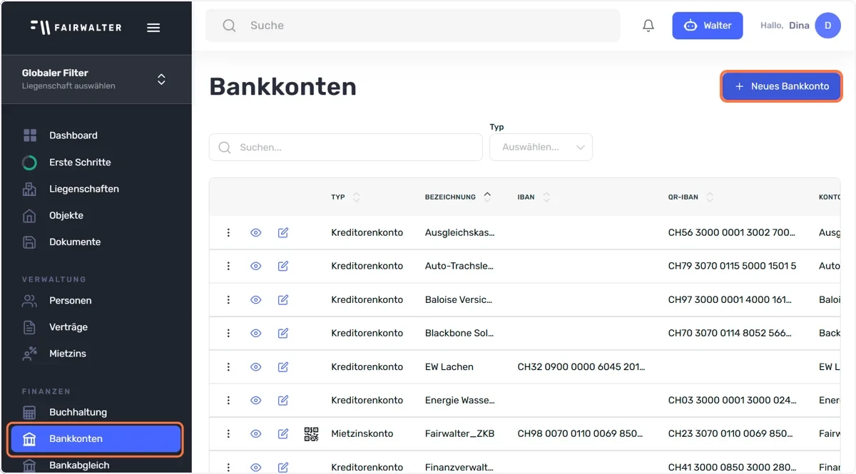
Task: Edit the EW Lachen bank account
Action: pyautogui.click(x=283, y=366)
